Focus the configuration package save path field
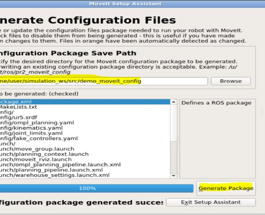Image resolution: width=265 pixels, height=215 pixels. point(104,81)
